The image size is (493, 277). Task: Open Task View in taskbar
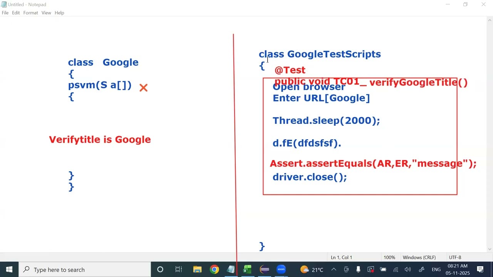point(179,270)
